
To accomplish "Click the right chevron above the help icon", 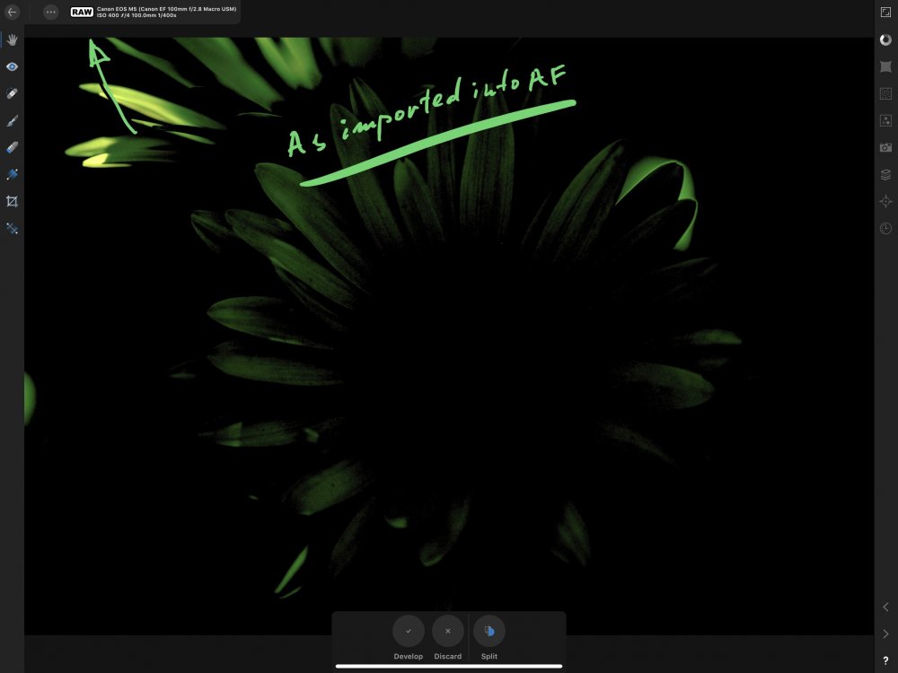I will click(x=885, y=634).
